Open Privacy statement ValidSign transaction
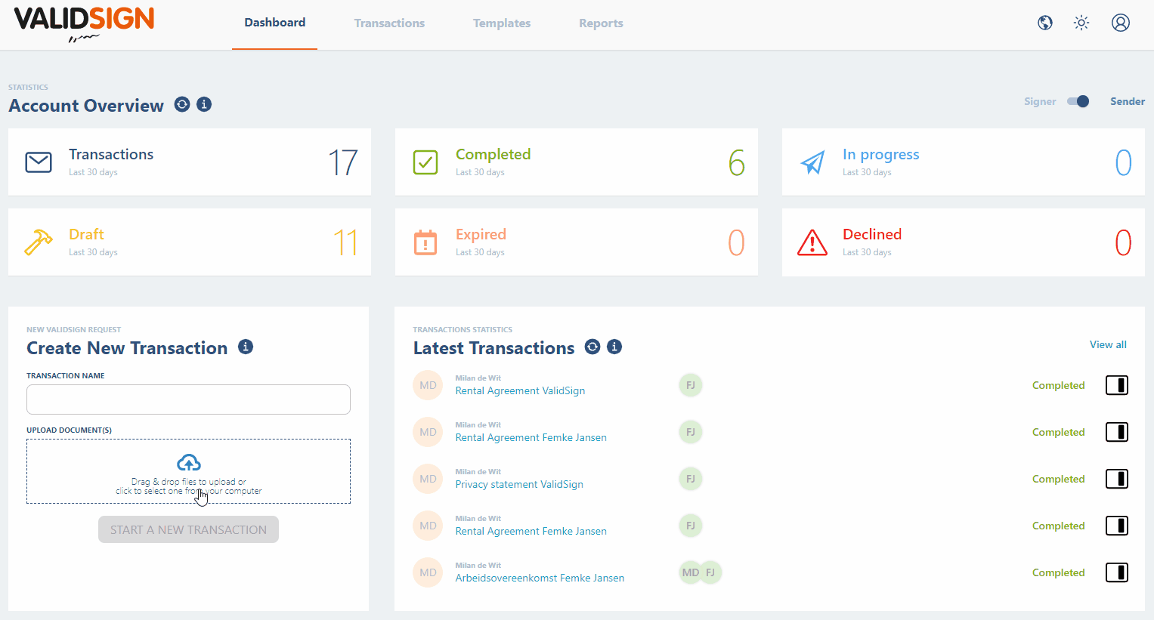The height and width of the screenshot is (620, 1154). (519, 484)
